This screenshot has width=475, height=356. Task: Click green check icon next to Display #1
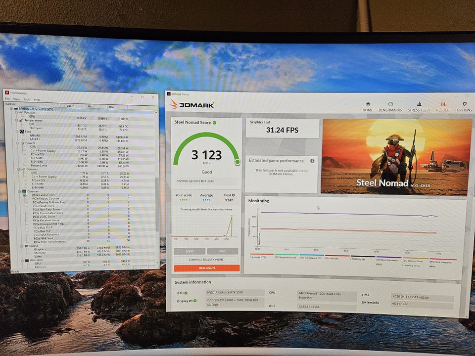[x=195, y=301]
